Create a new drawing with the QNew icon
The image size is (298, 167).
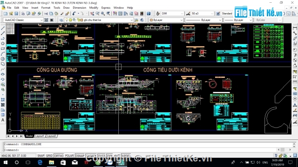(6, 13)
